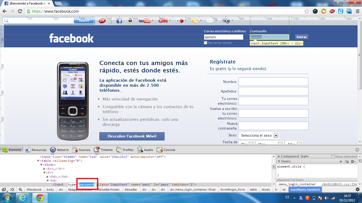Go back with the browser back arrow

point(5,11)
